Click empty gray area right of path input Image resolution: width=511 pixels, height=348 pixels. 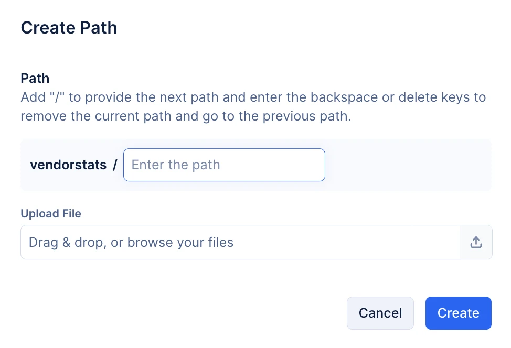pos(407,165)
